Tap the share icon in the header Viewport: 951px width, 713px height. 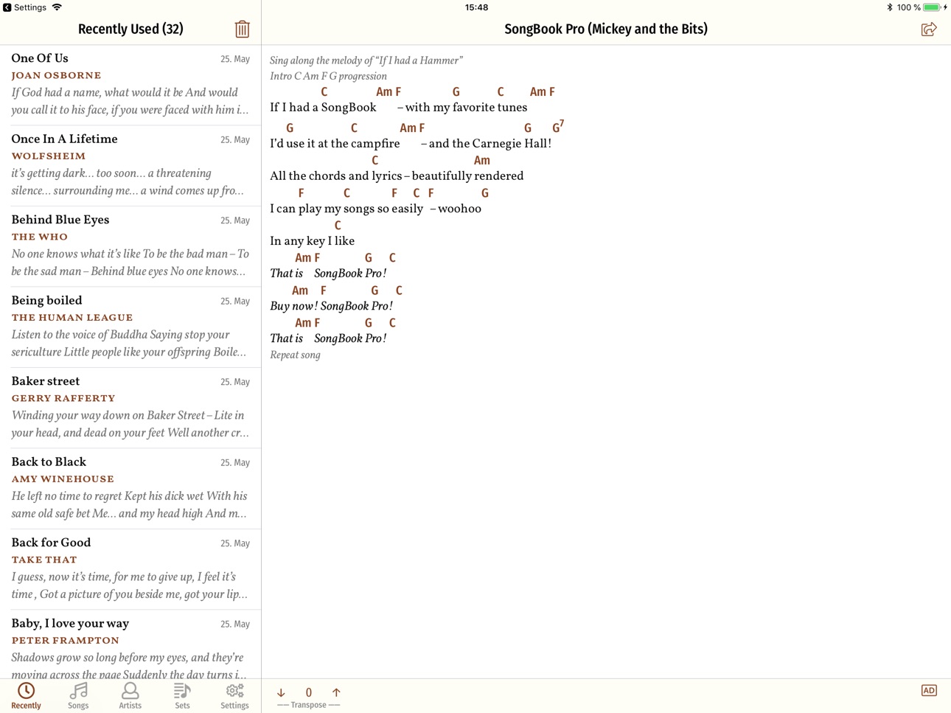tap(929, 29)
